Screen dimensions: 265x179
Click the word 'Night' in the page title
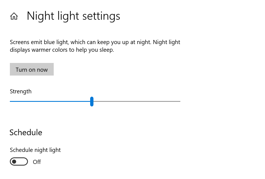click(x=41, y=16)
